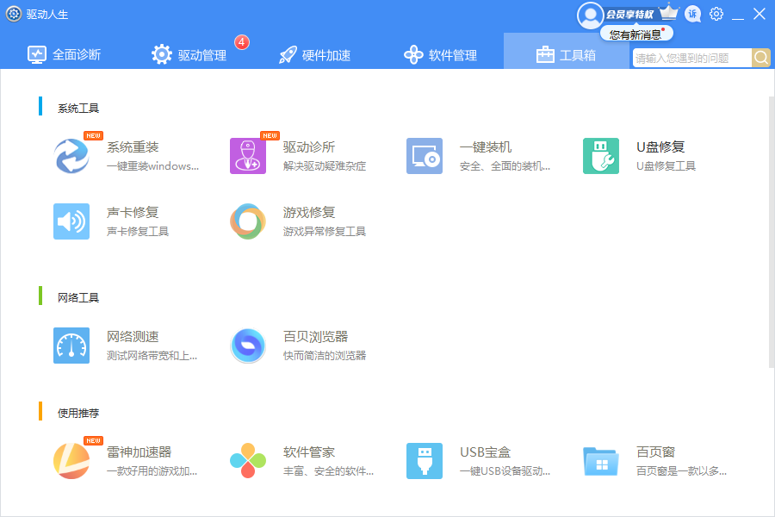Viewport: 775px width, 517px height.
Task: Launch the 游戏修复 game repair icon
Action: click(248, 221)
